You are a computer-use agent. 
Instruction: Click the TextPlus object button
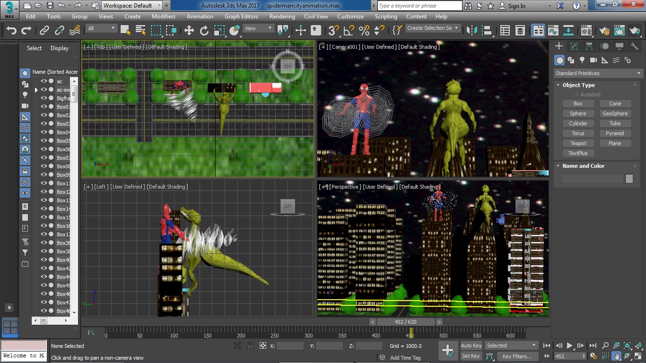click(578, 153)
